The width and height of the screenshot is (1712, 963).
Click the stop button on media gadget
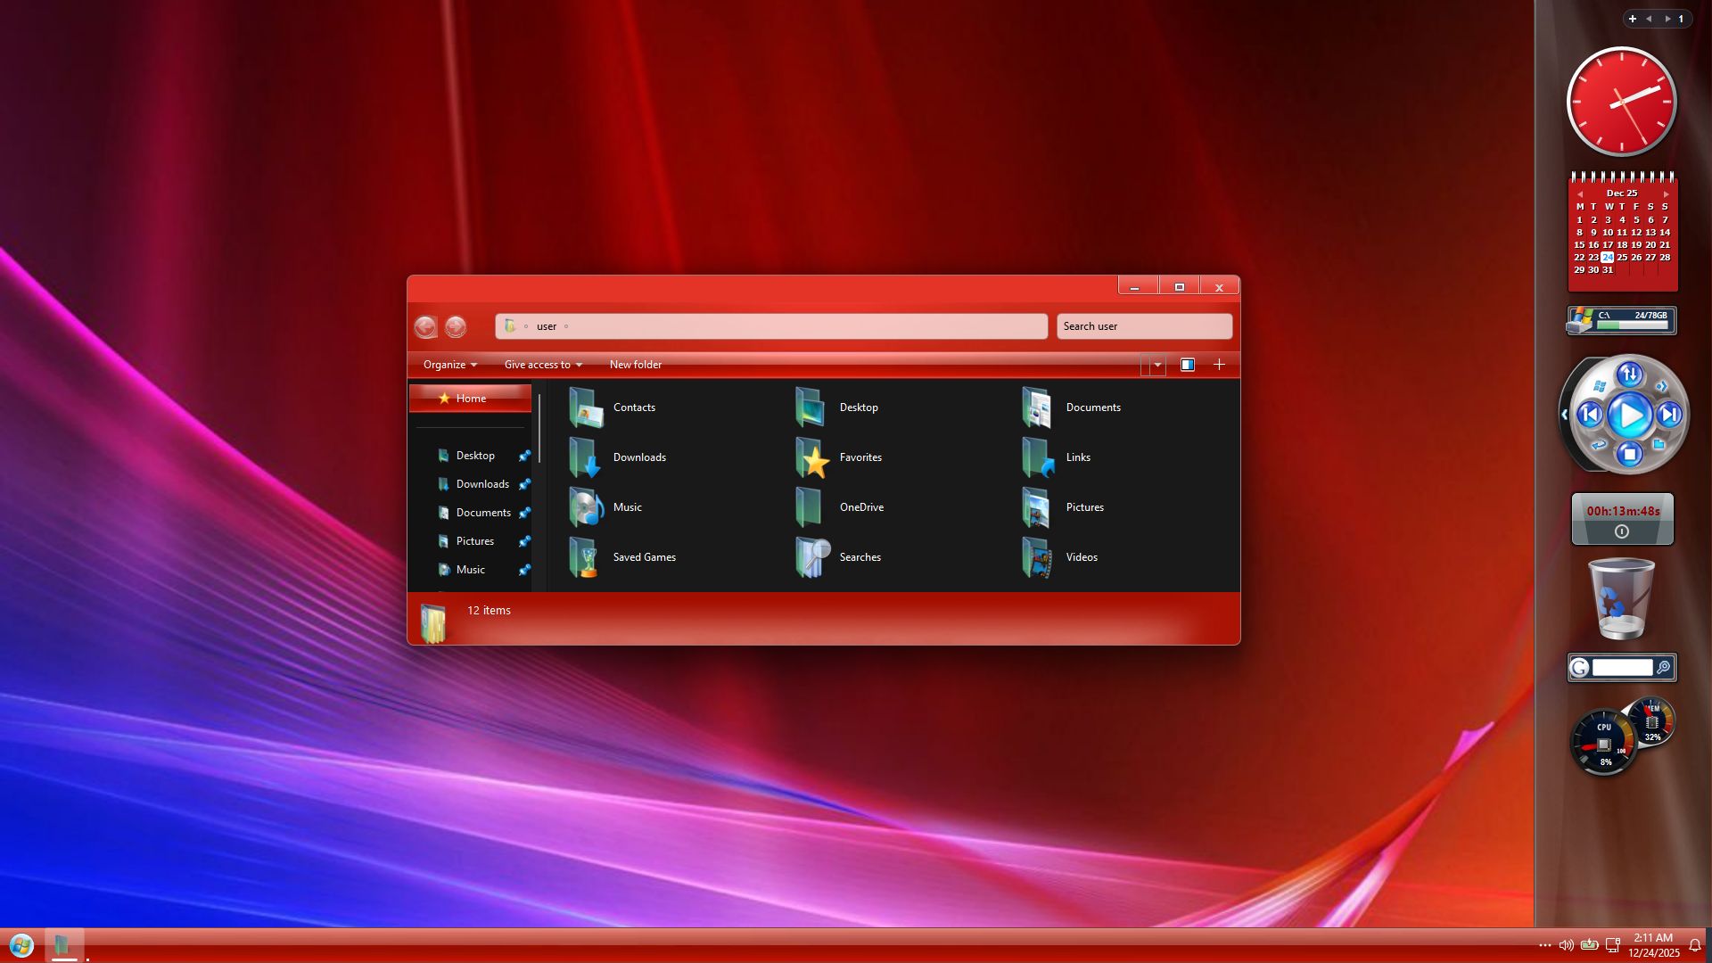[1630, 455]
